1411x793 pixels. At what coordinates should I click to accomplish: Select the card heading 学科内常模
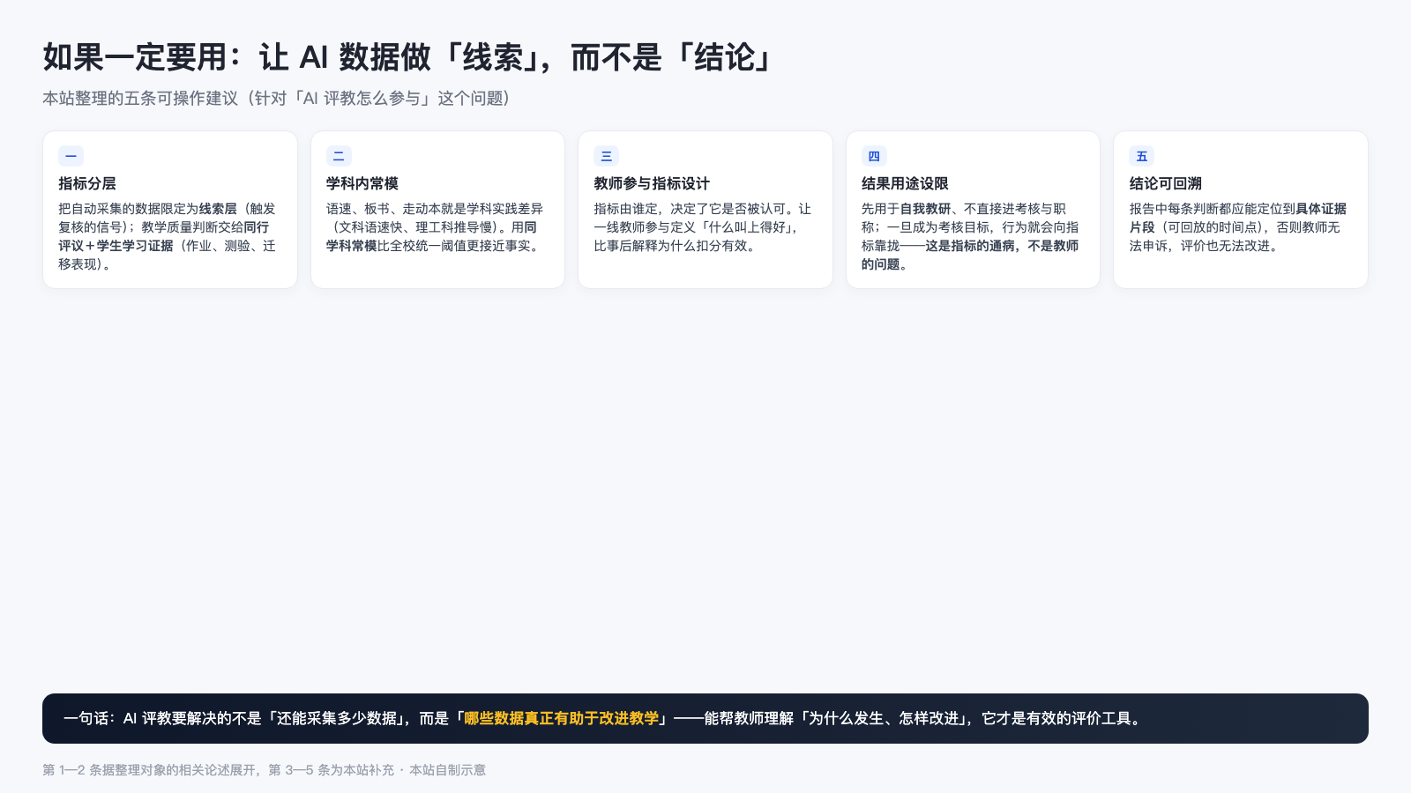coord(362,183)
